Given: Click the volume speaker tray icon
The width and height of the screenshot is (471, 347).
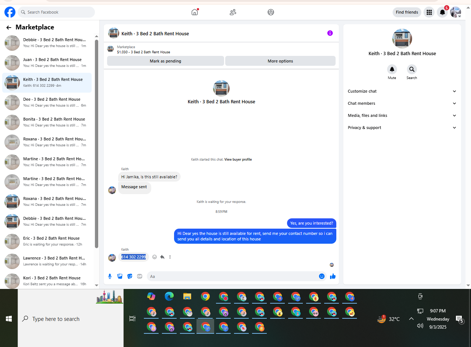Looking at the screenshot, I should [420, 326].
